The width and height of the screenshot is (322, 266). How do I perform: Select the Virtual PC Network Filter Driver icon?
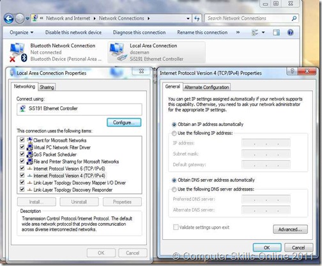[30, 147]
